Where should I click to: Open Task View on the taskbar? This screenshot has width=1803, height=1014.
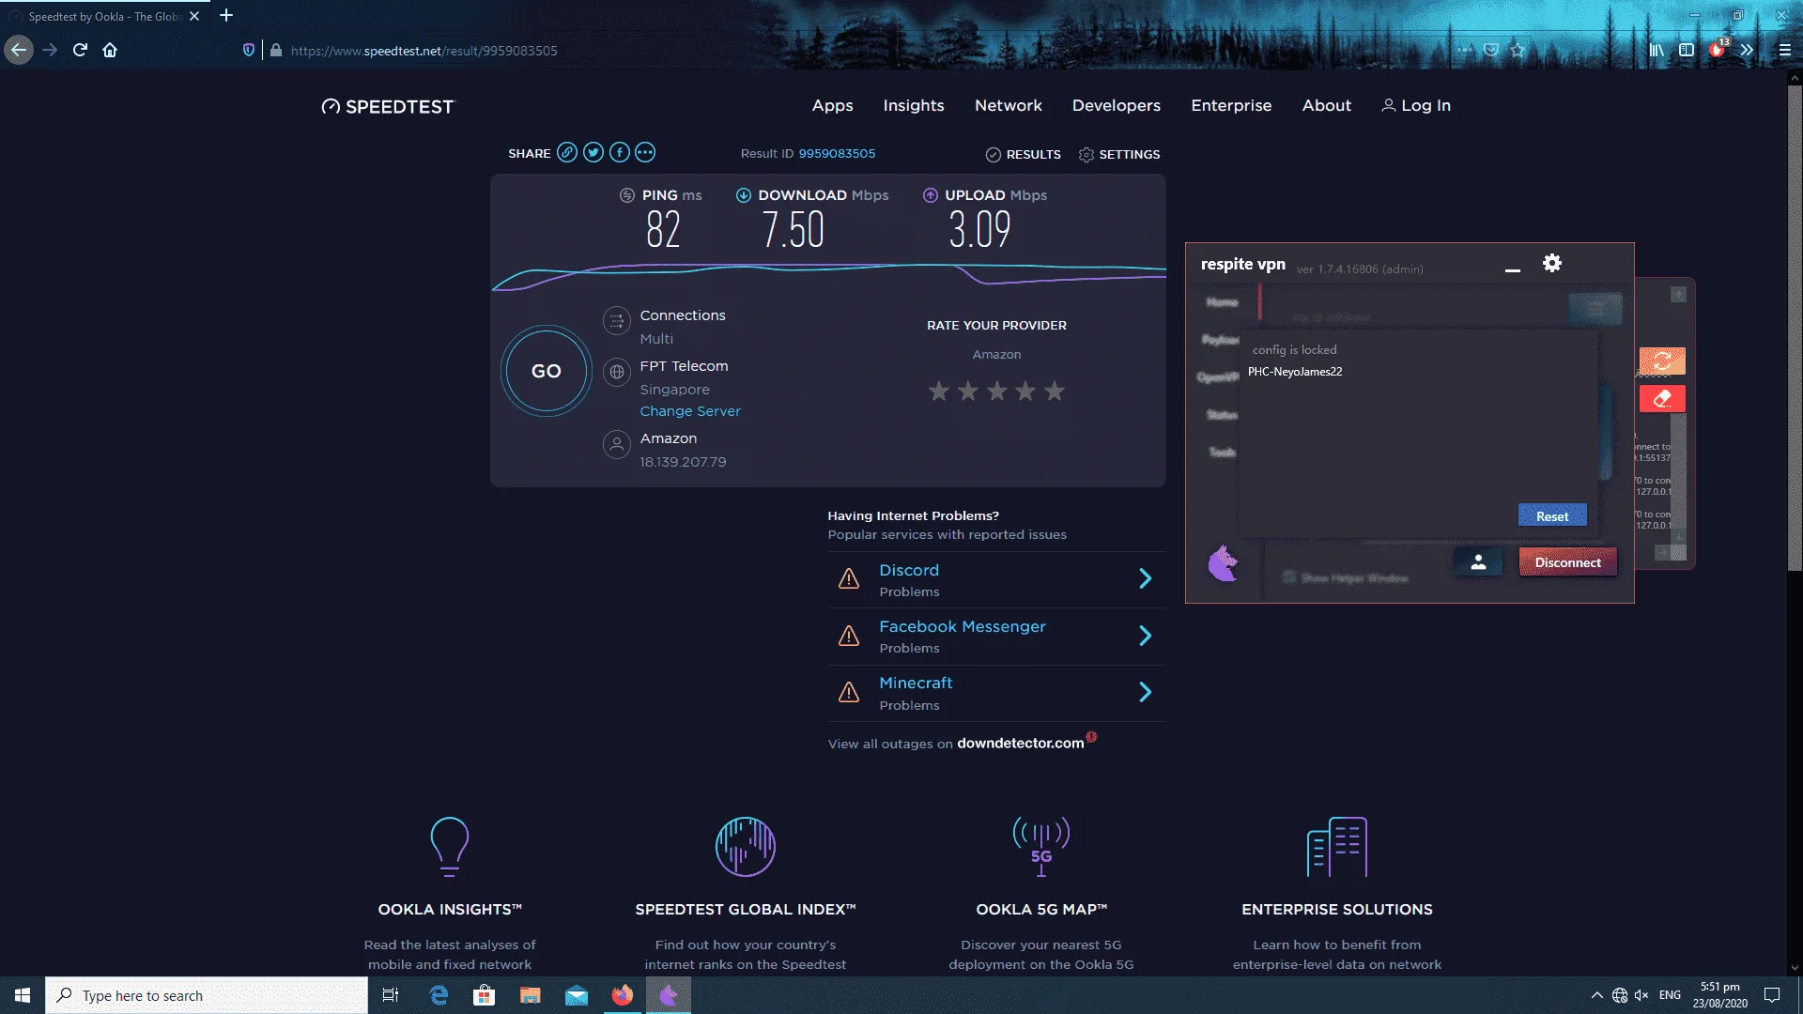[x=391, y=995]
